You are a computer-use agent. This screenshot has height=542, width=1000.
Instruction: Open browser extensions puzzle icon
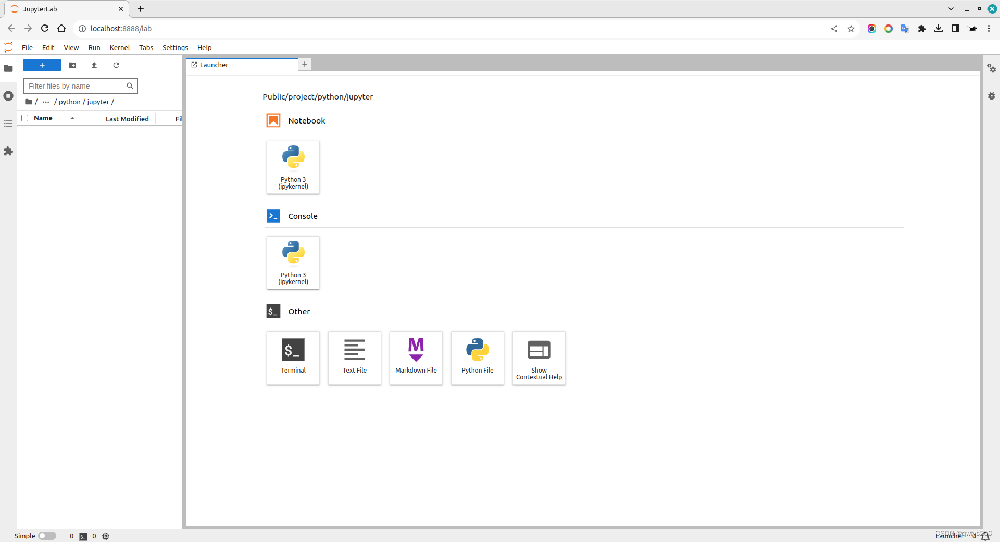pyautogui.click(x=922, y=29)
